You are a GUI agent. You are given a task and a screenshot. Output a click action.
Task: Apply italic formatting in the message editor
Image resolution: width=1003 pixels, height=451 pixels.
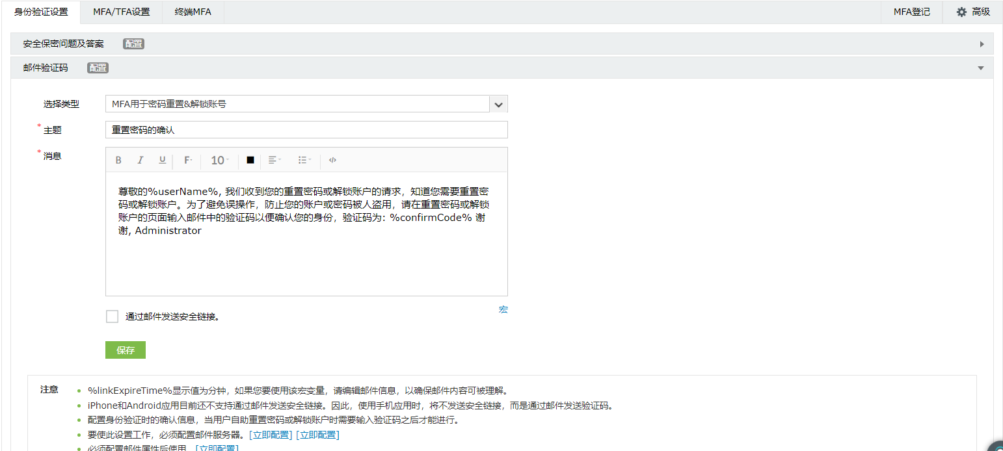(x=140, y=160)
